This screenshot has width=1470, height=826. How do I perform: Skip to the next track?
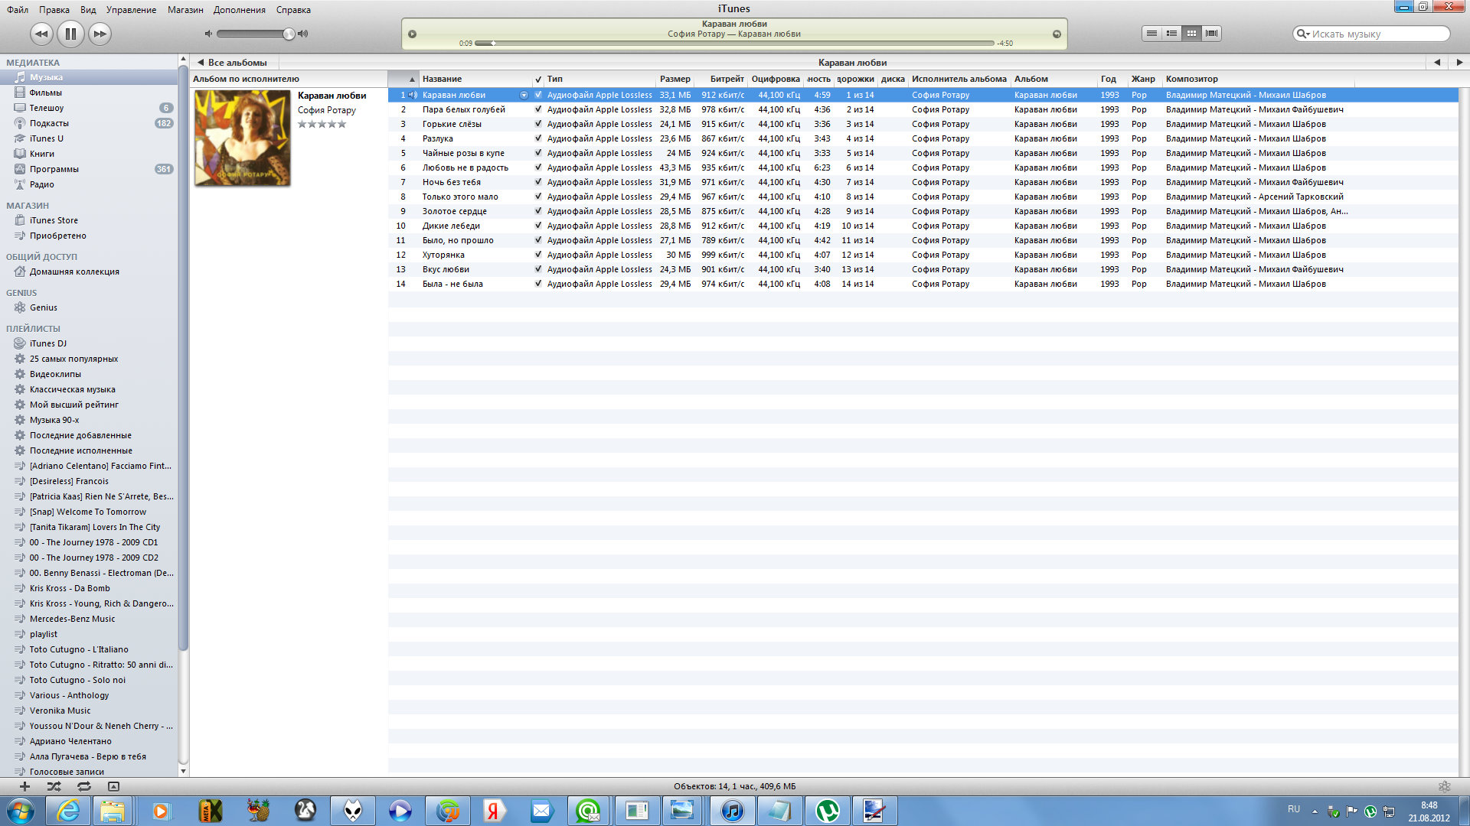[x=100, y=34]
